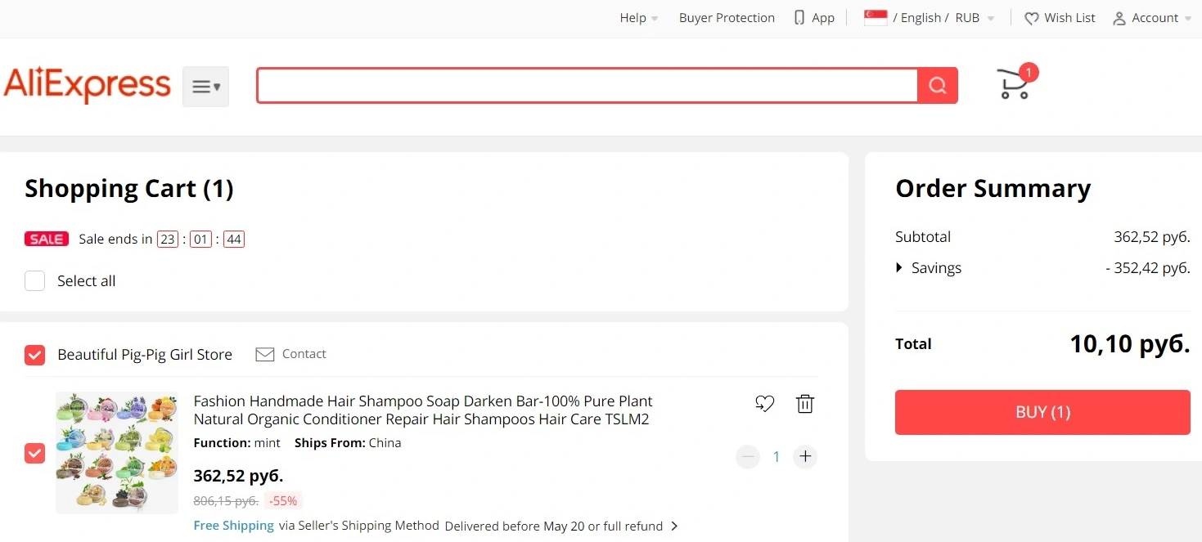Expand shipping details chevron
Image resolution: width=1202 pixels, height=542 pixels.
[x=674, y=526]
